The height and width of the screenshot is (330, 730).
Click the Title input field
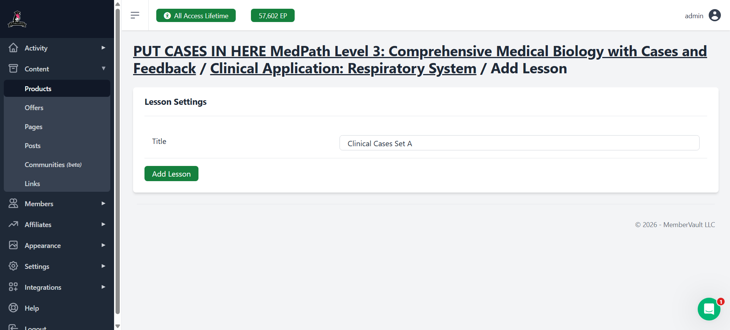[x=519, y=143]
